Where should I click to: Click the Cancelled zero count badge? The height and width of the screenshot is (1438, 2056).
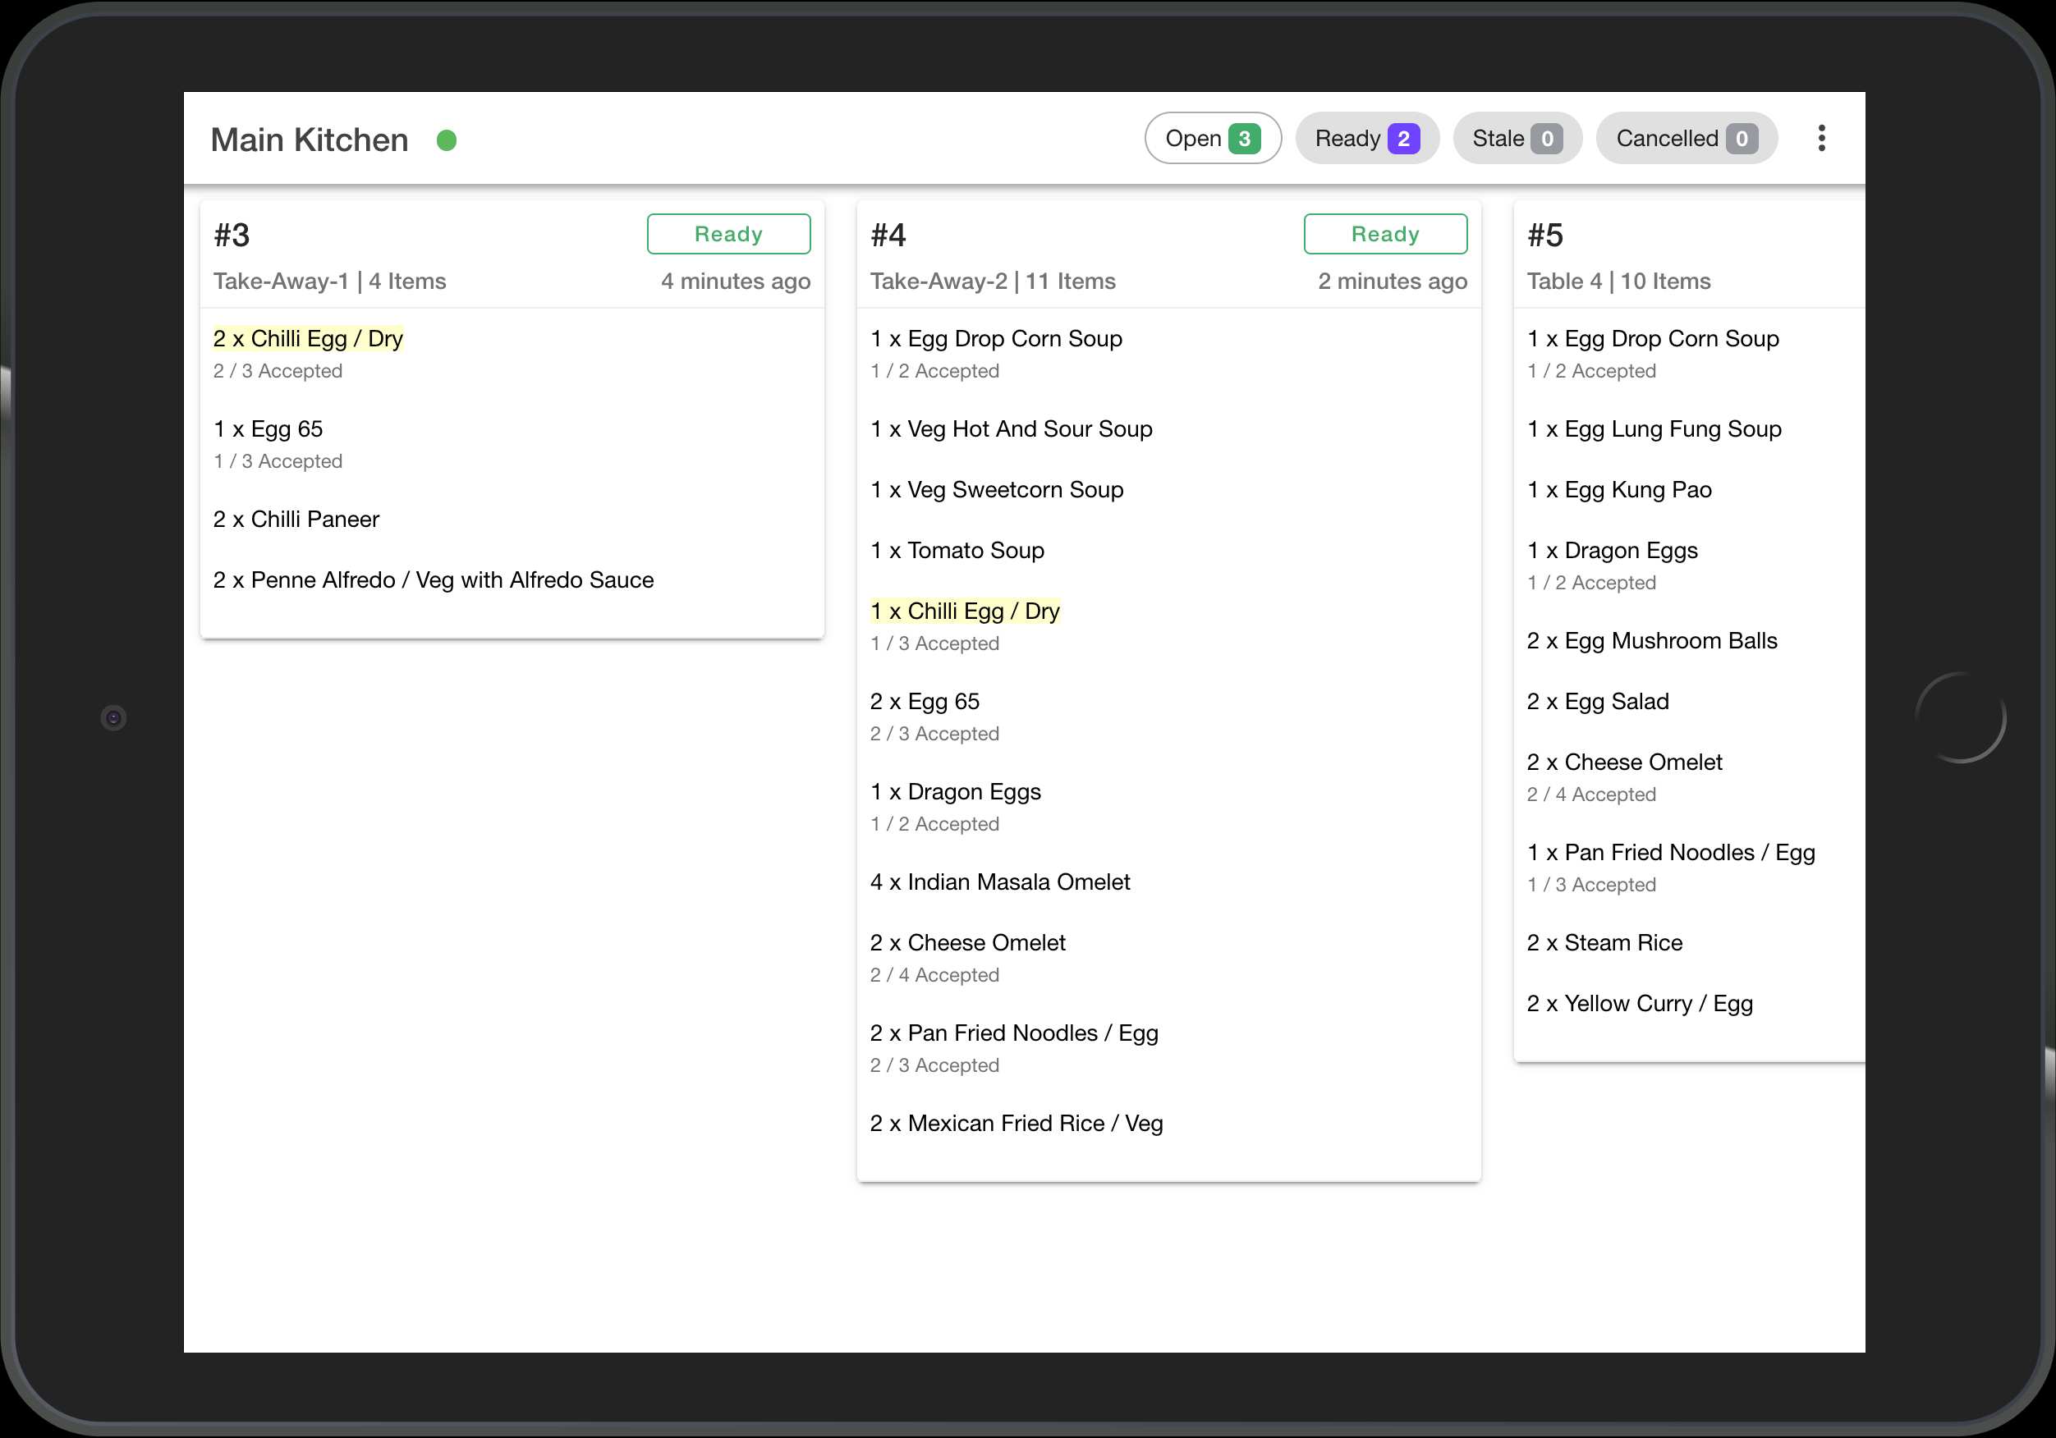[x=1740, y=139]
